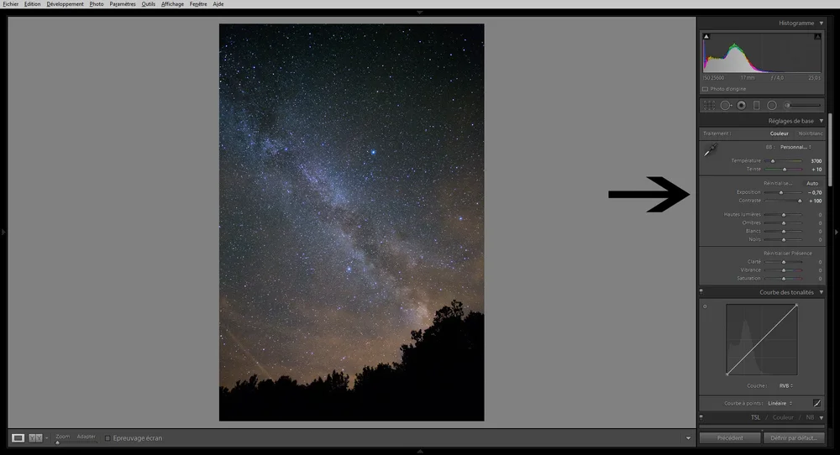Viewport: 840px width, 455px height.
Task: Select the Crop overlay grid tool
Action: [x=709, y=106]
